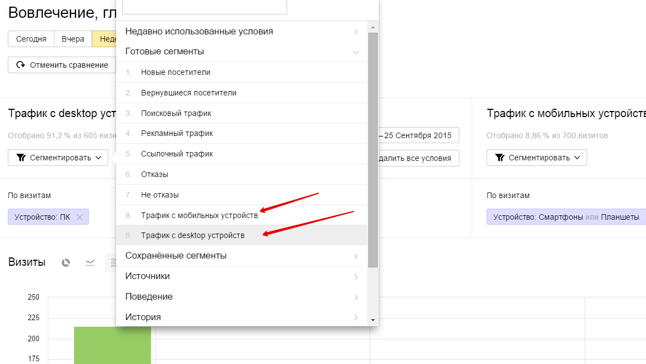Click the search field atop segment list
Image resolution: width=646 pixels, height=364 pixels.
(204, 7)
